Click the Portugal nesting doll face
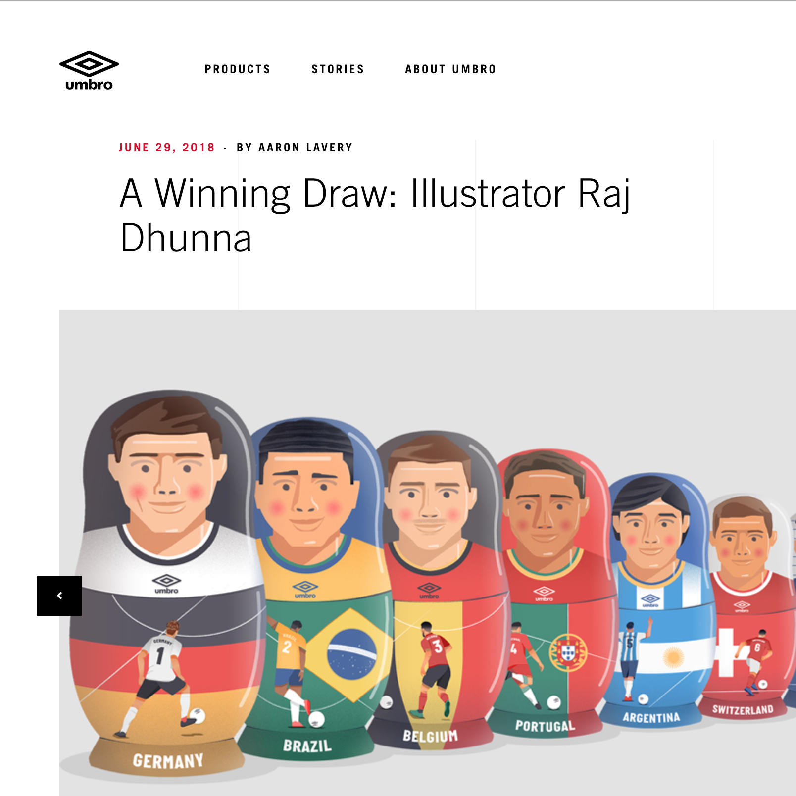 pyautogui.click(x=545, y=510)
